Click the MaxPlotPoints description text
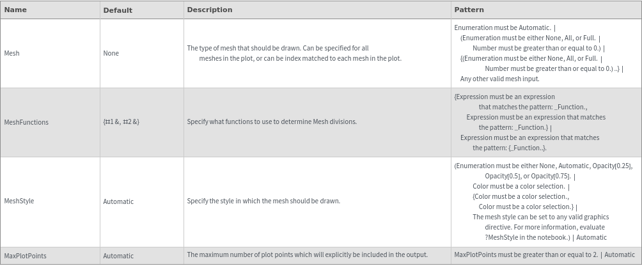 pos(307,254)
